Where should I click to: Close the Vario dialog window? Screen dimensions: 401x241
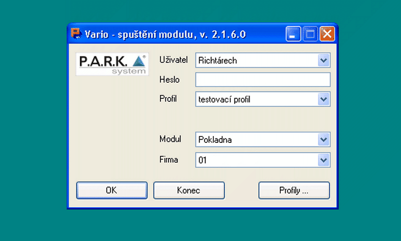[x=327, y=34]
